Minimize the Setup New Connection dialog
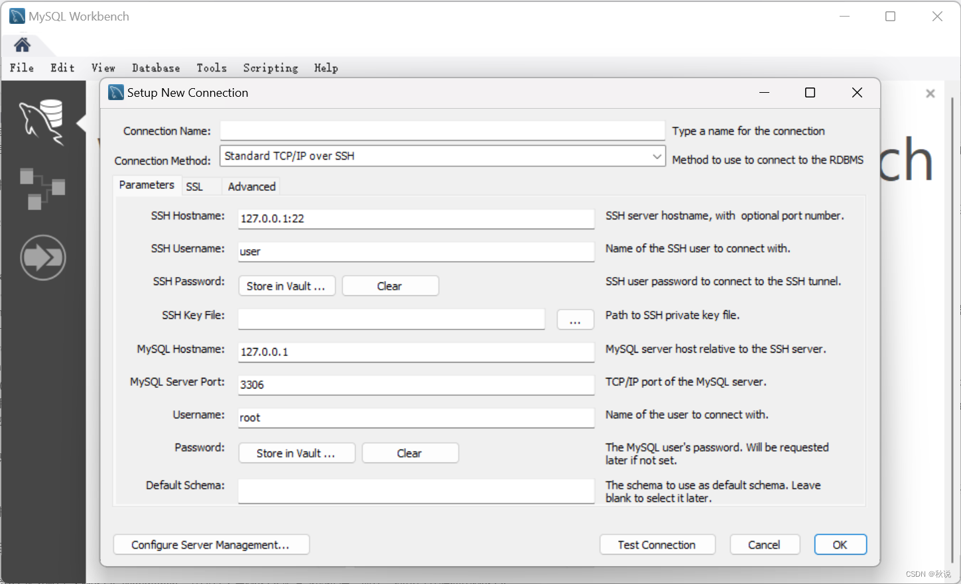Image resolution: width=961 pixels, height=584 pixels. [x=764, y=92]
